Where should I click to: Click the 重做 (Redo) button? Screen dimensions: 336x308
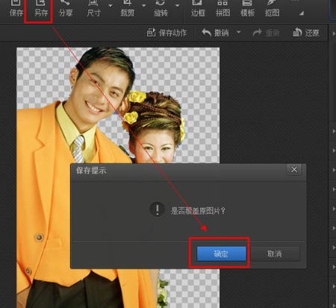click(266, 33)
